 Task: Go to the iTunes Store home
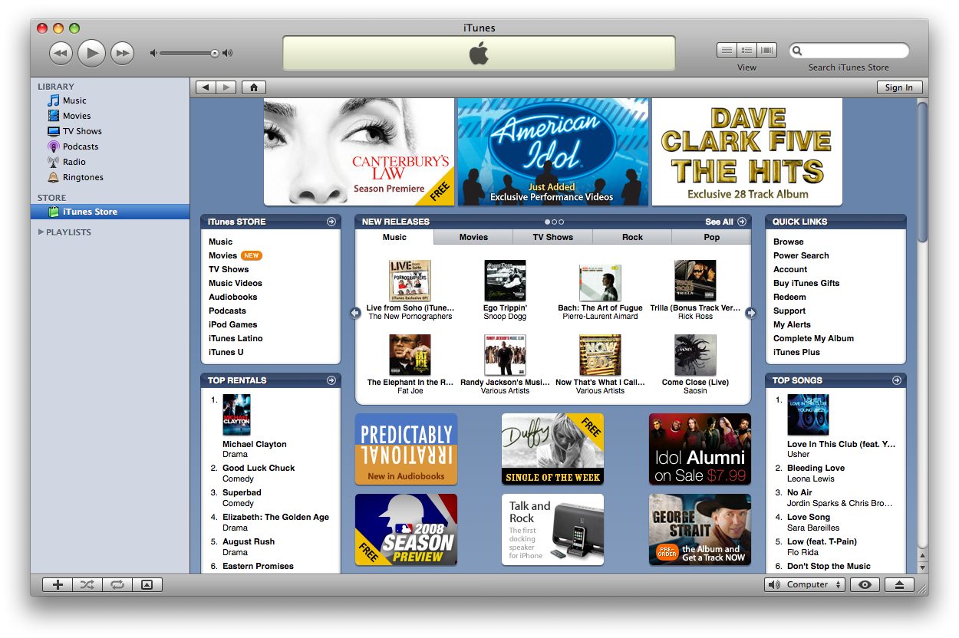pyautogui.click(x=253, y=87)
